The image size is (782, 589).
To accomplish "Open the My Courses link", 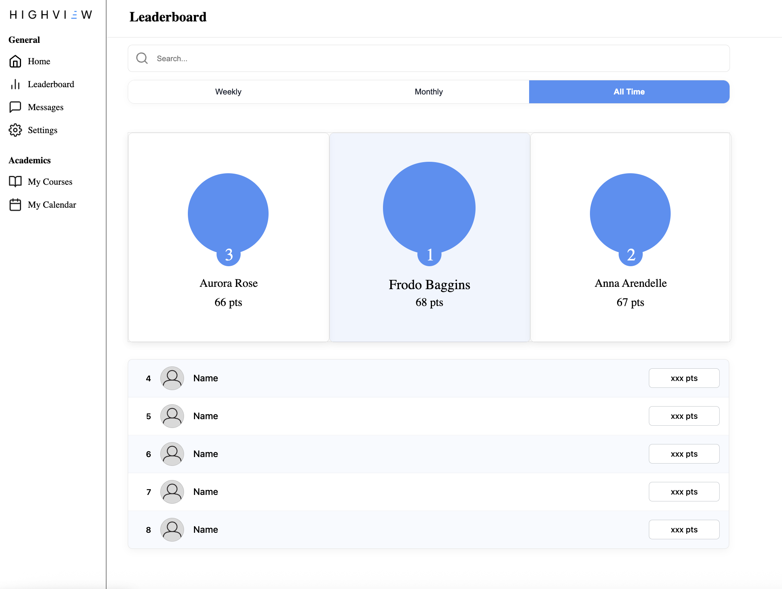I will (x=50, y=182).
